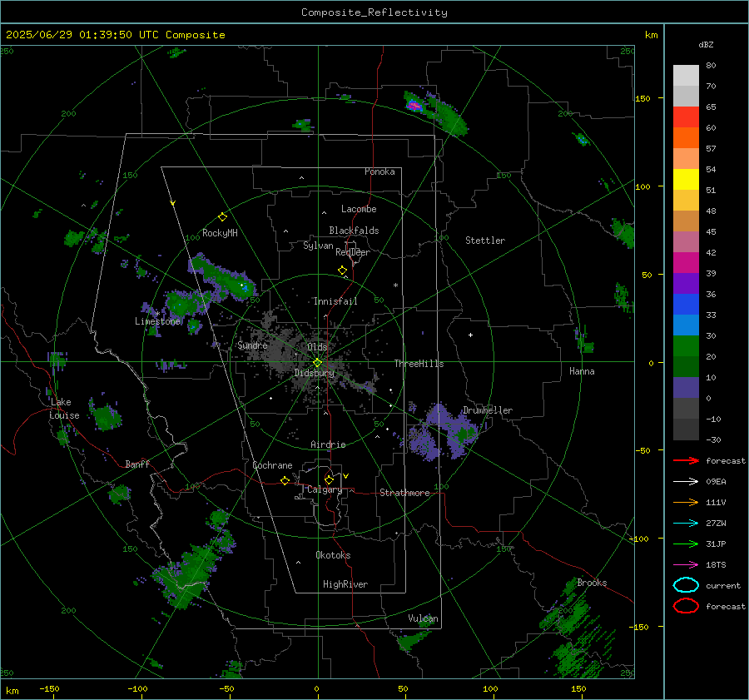Click the 54 dBZ yellow color swatch
The image size is (749, 700).
click(686, 179)
